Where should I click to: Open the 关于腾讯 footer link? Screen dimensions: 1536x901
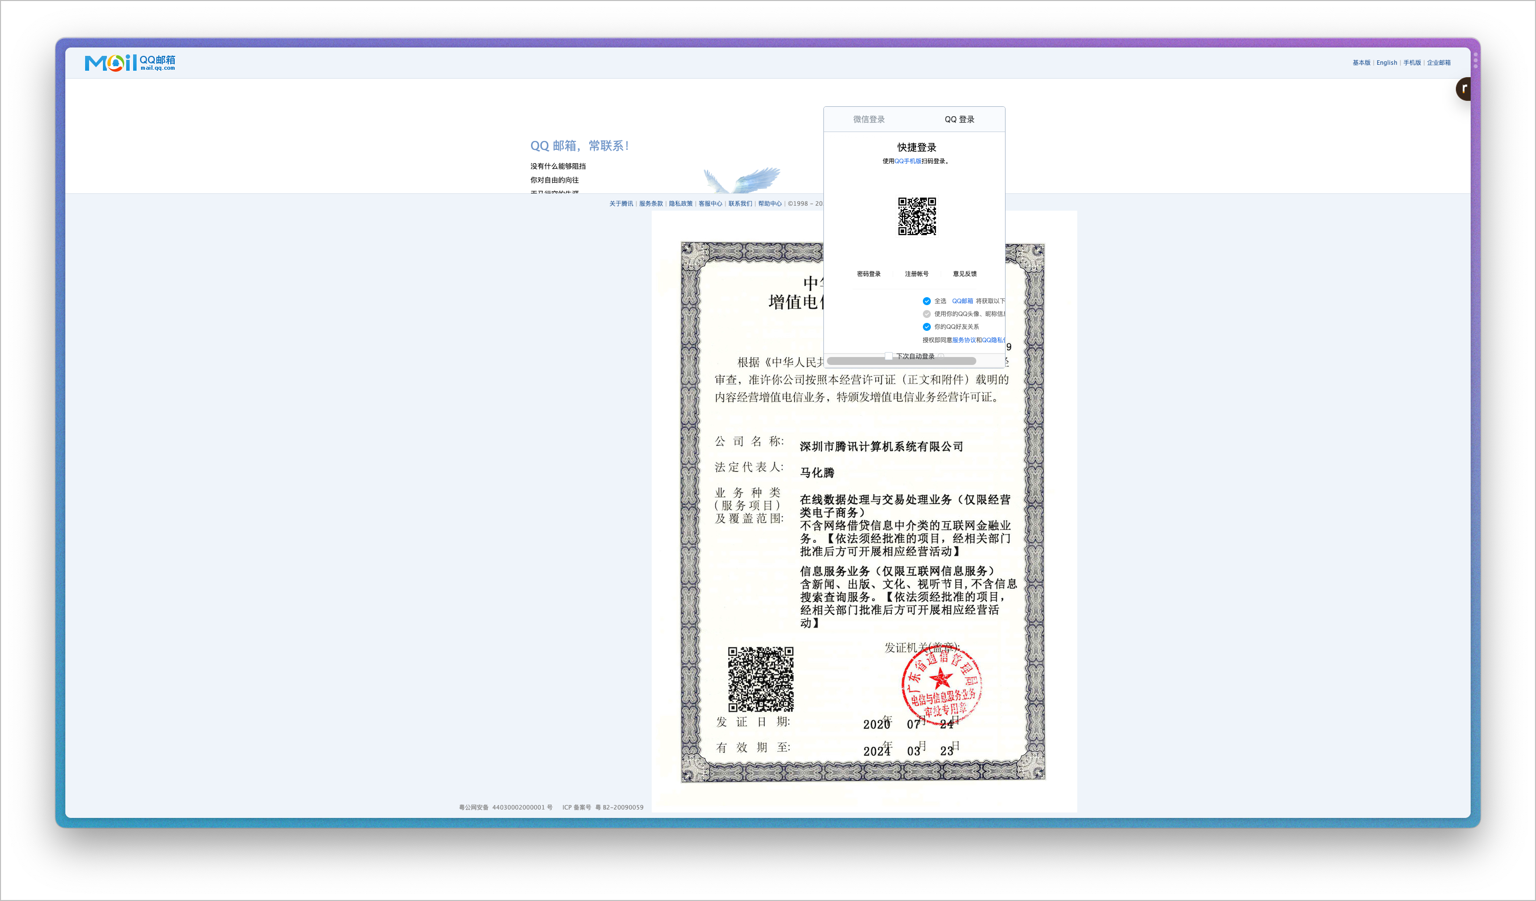[621, 203]
